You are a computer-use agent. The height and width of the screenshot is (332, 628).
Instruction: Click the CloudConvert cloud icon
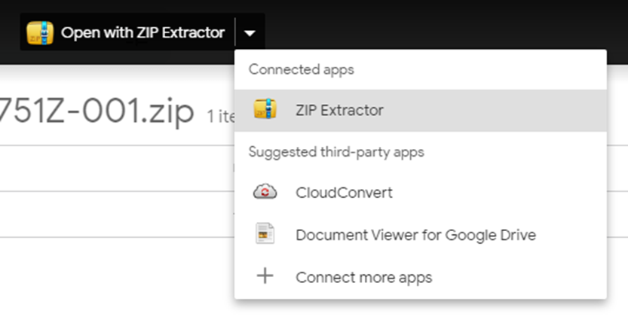265,192
